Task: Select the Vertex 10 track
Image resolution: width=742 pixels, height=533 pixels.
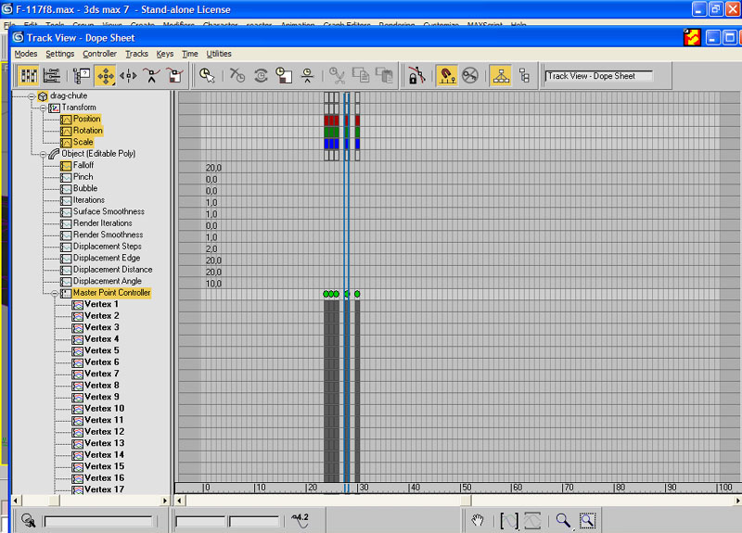Action: (x=104, y=409)
